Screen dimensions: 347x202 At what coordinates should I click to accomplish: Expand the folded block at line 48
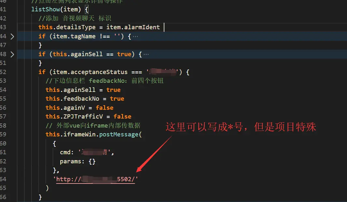[x=12, y=54]
